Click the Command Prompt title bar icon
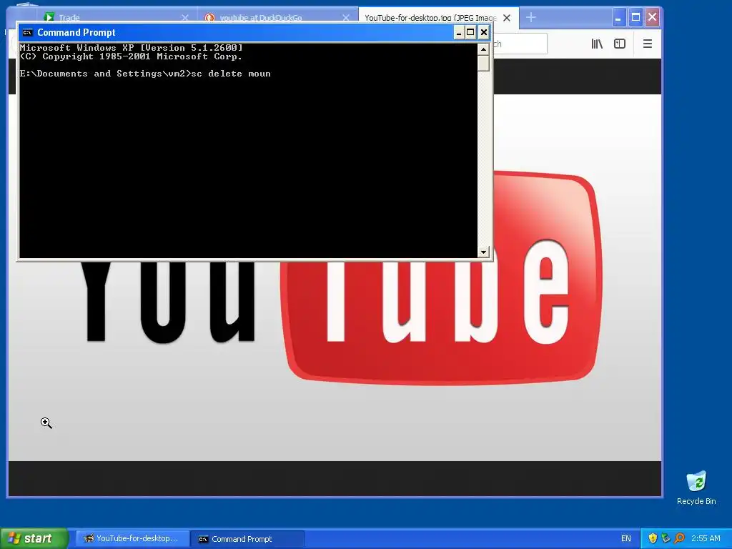The width and height of the screenshot is (732, 549). pyautogui.click(x=28, y=32)
